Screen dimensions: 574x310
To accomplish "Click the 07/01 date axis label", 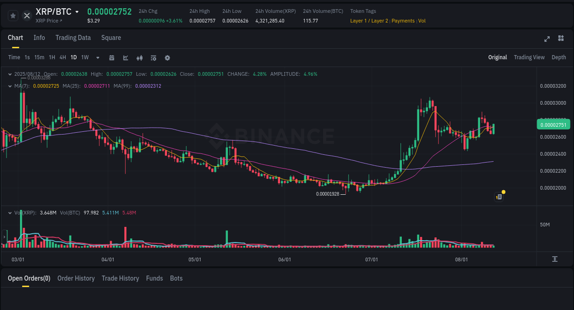I will tap(371, 259).
